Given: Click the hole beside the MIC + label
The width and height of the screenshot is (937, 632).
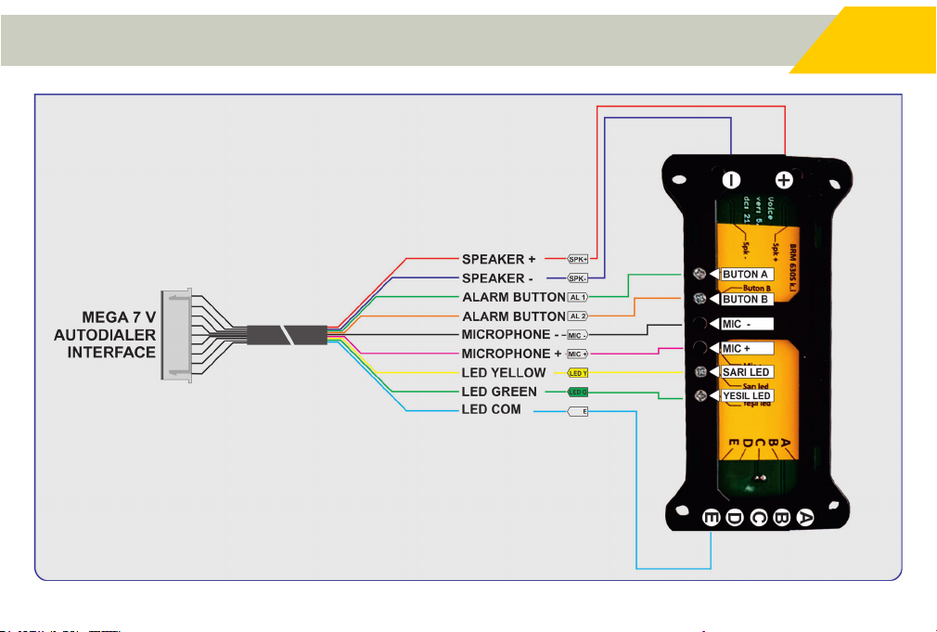Looking at the screenshot, I should pyautogui.click(x=700, y=347).
